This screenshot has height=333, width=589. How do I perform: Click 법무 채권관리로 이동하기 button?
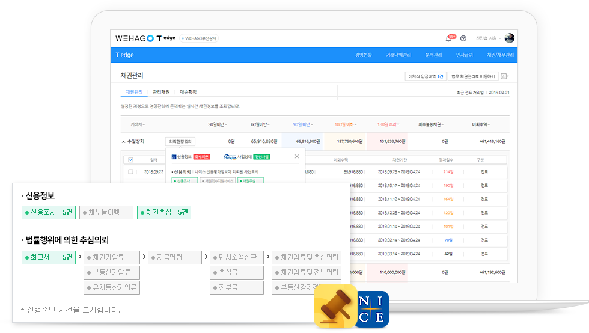coord(473,76)
